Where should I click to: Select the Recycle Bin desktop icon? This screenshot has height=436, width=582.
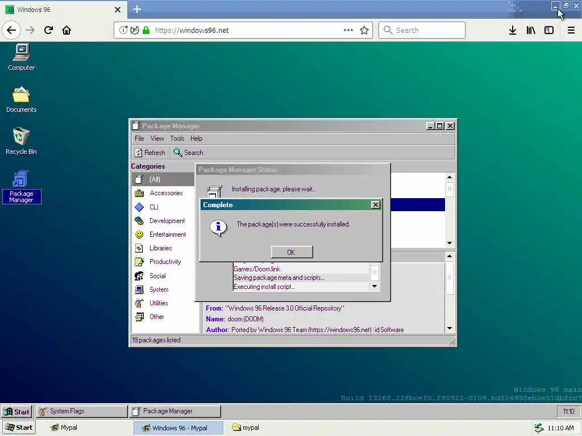21,141
